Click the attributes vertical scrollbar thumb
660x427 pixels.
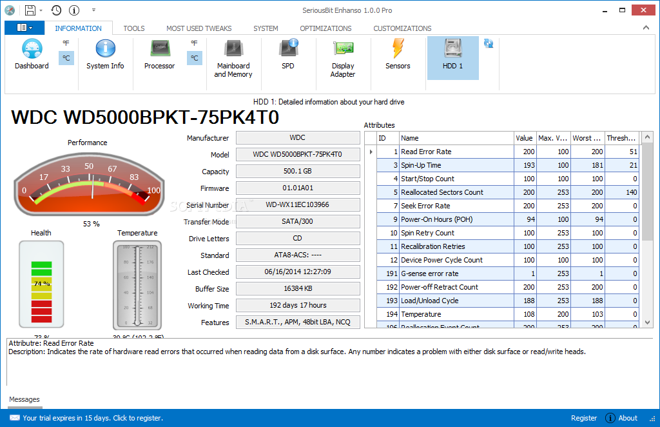point(647,192)
